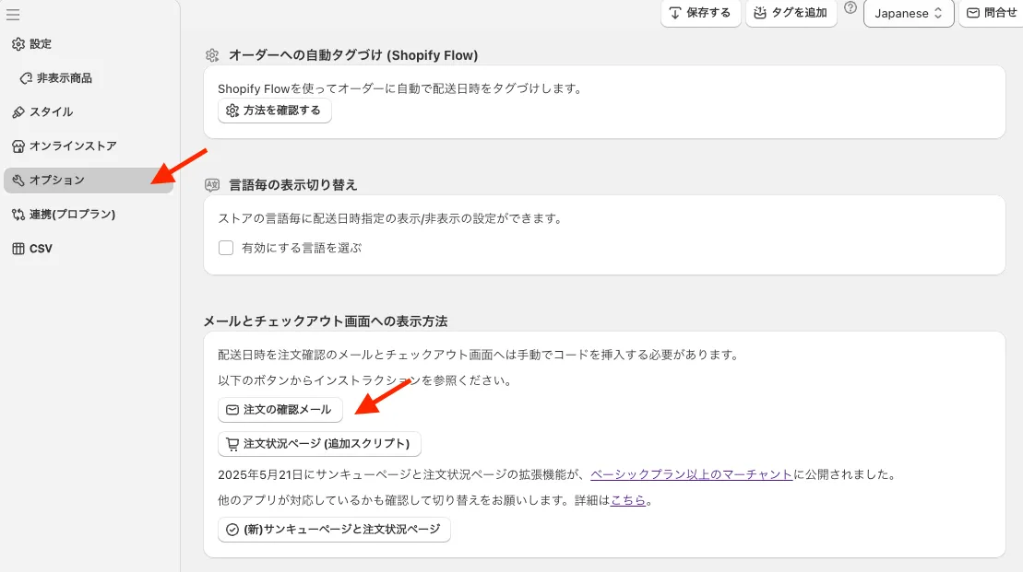Click the 問合せ contact button
This screenshot has height=572, width=1023.
(x=991, y=13)
